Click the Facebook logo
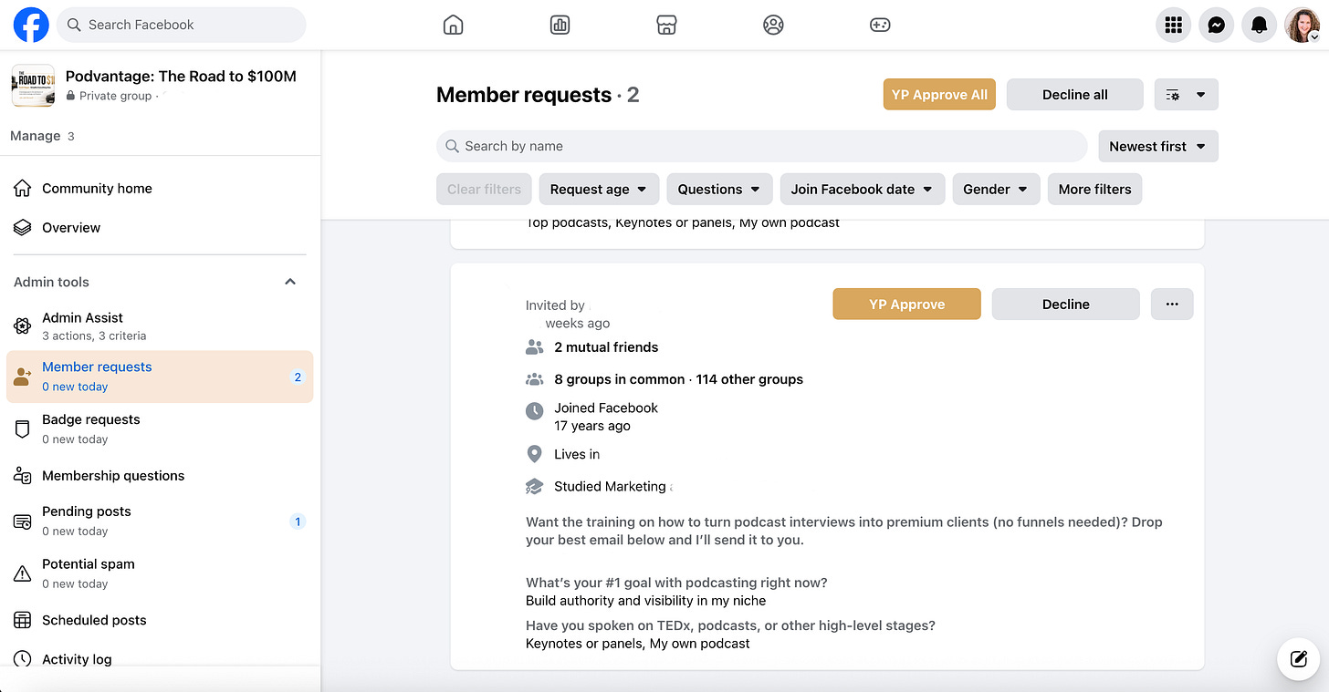The height and width of the screenshot is (692, 1329). tap(31, 25)
